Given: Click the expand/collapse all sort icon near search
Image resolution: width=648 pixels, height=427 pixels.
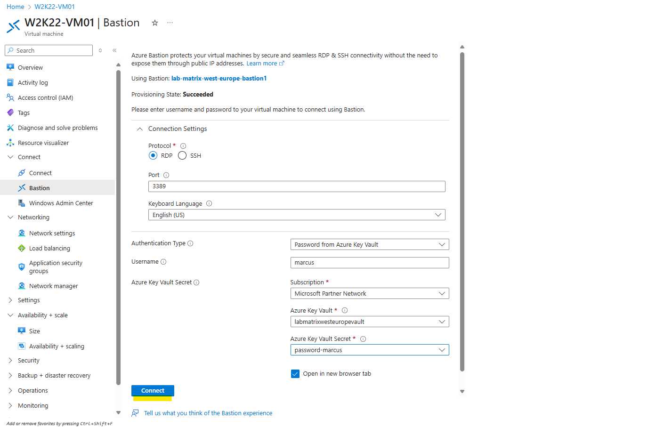Looking at the screenshot, I should [100, 50].
